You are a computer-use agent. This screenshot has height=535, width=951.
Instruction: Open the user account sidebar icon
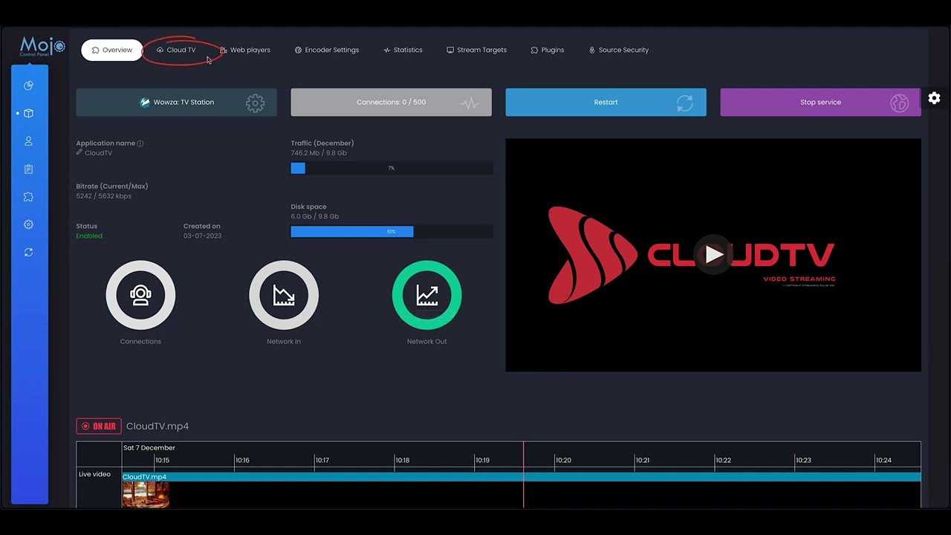click(x=28, y=141)
